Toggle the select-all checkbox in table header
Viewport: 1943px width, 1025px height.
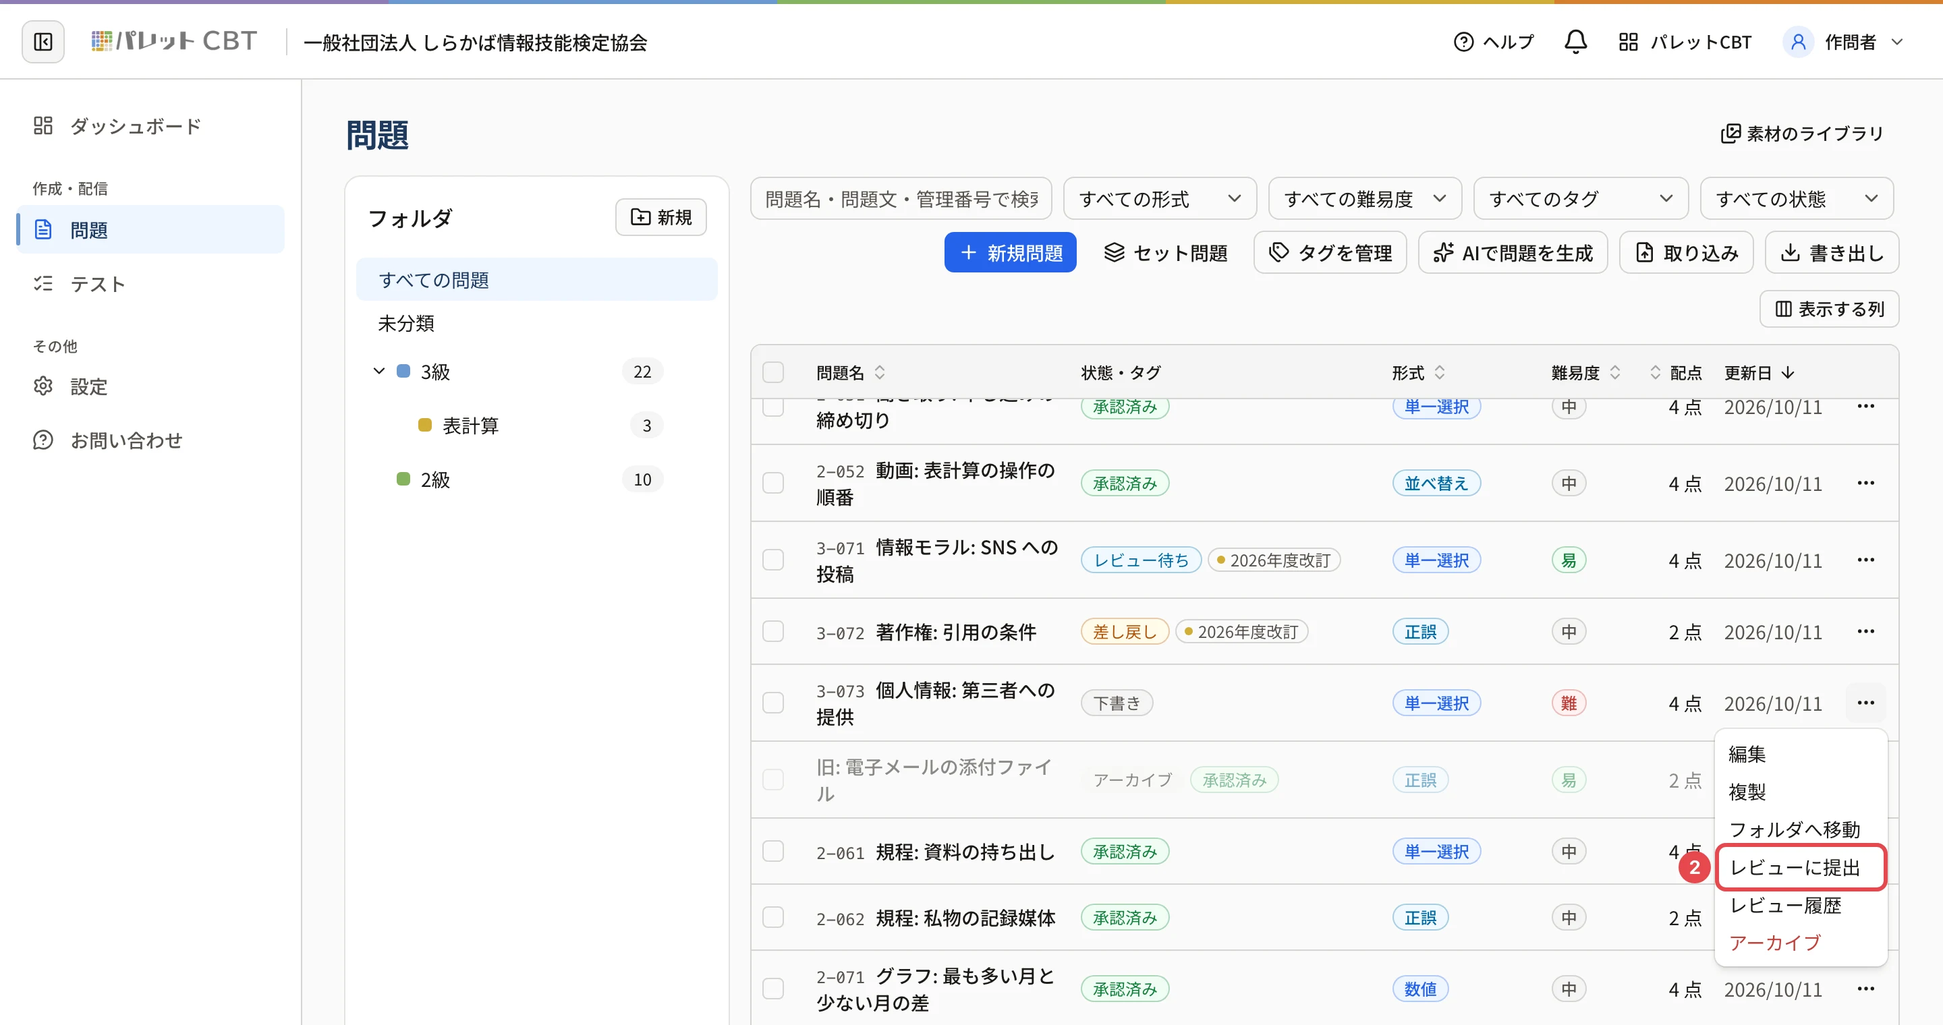click(773, 372)
